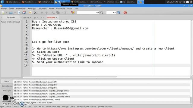Open the Éditer menu

(11, 9)
